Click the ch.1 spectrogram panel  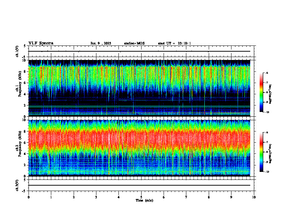click(139, 88)
